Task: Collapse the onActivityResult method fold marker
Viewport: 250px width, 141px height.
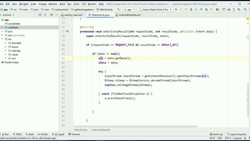Action: [73, 31]
